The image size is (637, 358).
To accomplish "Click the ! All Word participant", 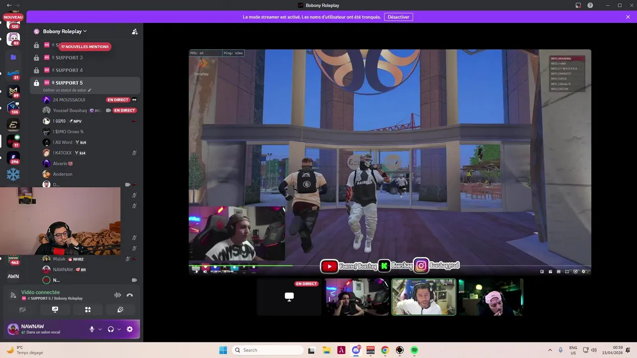I will [90, 142].
